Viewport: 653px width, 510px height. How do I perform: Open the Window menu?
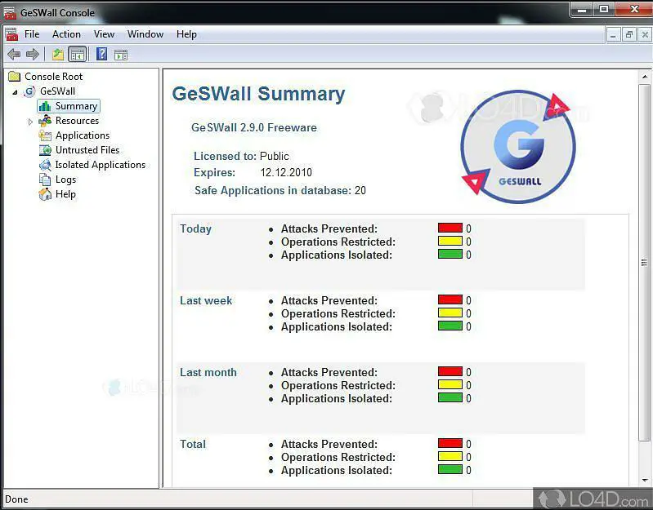click(x=145, y=34)
